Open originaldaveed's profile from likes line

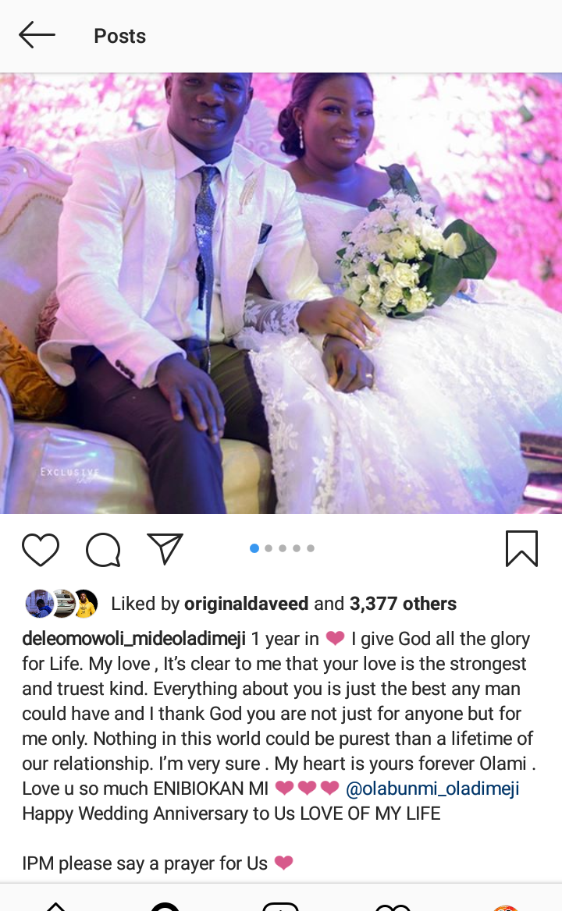pyautogui.click(x=247, y=604)
